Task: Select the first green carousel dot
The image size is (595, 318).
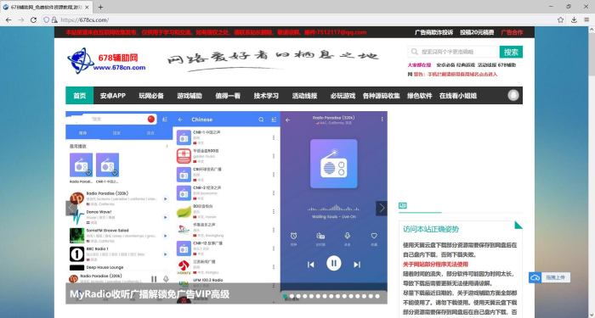Action: 285,296
